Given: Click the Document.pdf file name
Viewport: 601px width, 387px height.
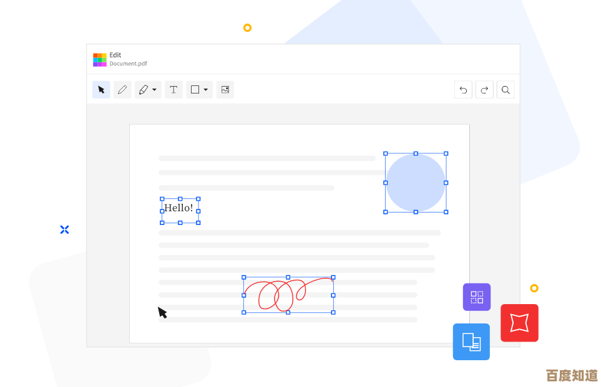Looking at the screenshot, I should (x=128, y=64).
